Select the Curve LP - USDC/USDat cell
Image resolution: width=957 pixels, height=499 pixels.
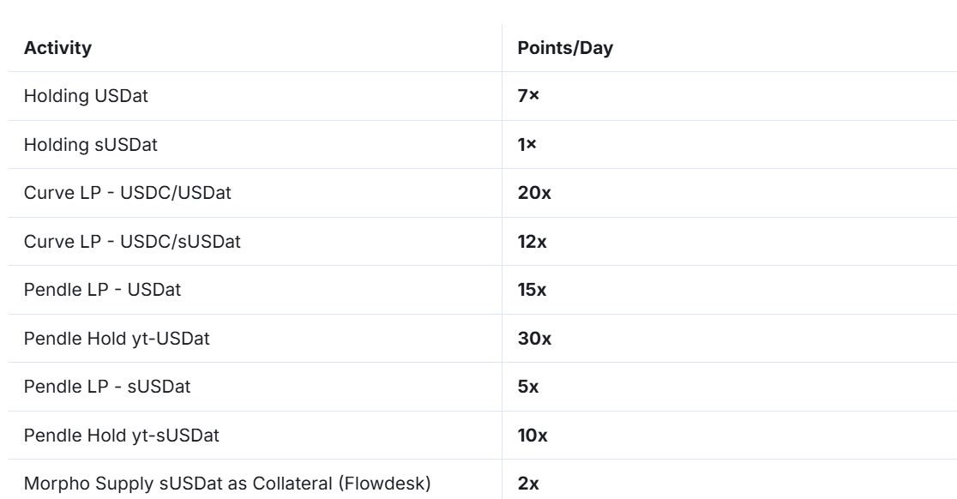coord(128,194)
